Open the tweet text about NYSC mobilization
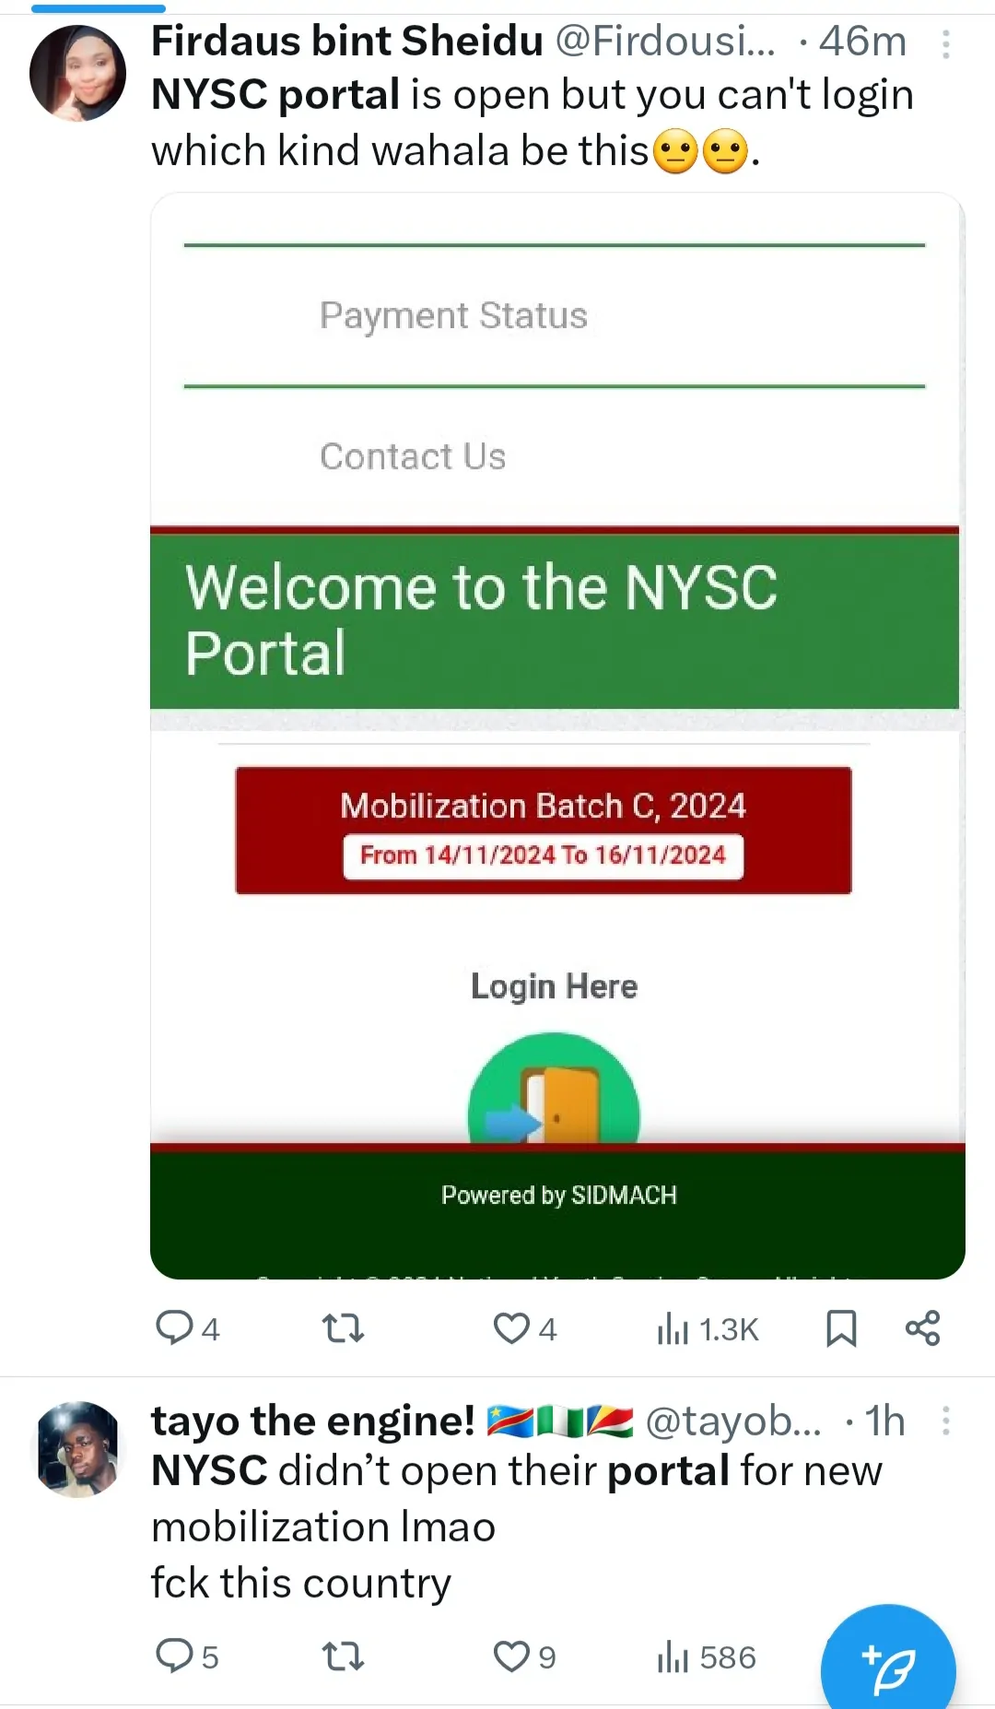Screen dimensions: 995x1709 click(x=516, y=1526)
